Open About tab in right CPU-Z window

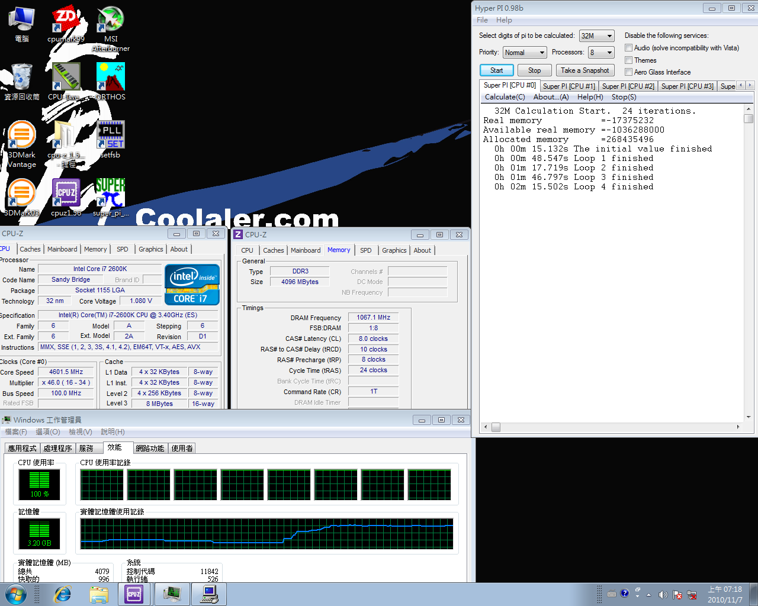tap(422, 250)
